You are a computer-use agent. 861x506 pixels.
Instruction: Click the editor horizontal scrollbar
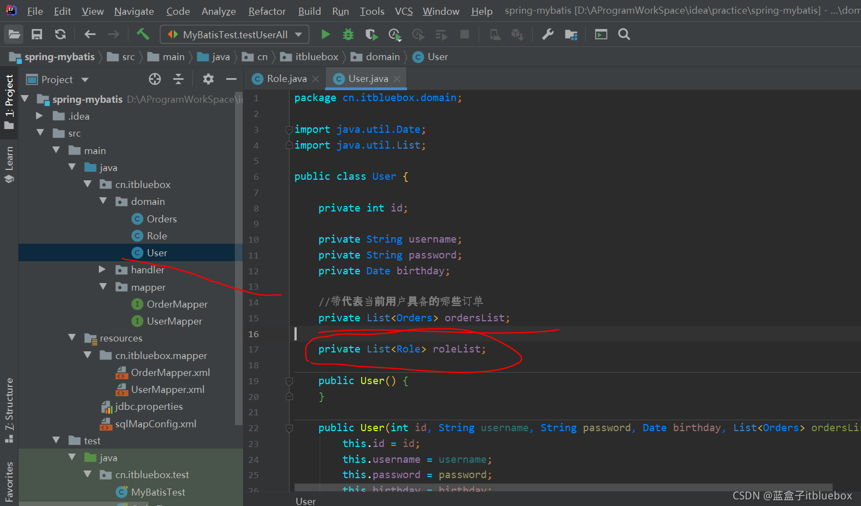(563, 486)
